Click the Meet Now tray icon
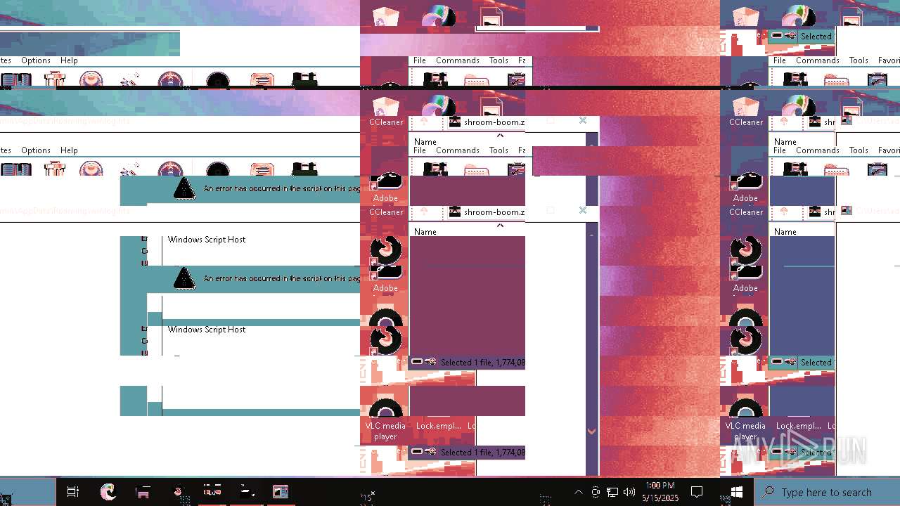Image resolution: width=900 pixels, height=506 pixels. pos(596,492)
